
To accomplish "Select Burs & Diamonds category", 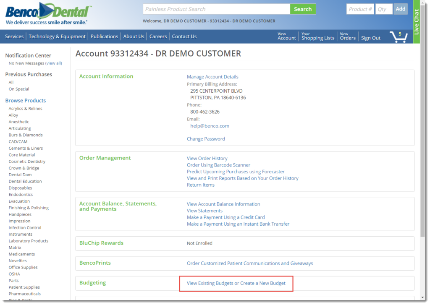I will click(x=26, y=135).
